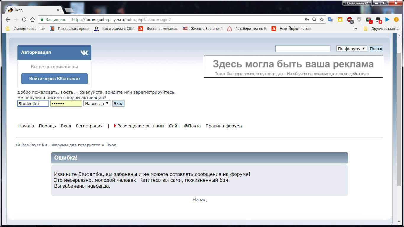Open the Правила форума menu item
404x227 pixels.
tap(224, 126)
